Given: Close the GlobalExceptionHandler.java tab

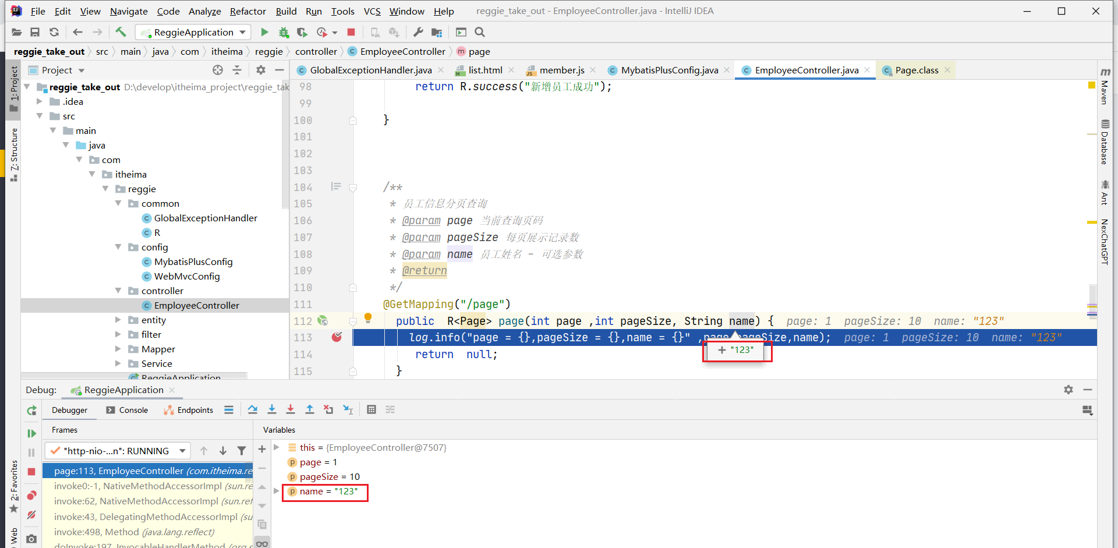Looking at the screenshot, I should (x=441, y=70).
